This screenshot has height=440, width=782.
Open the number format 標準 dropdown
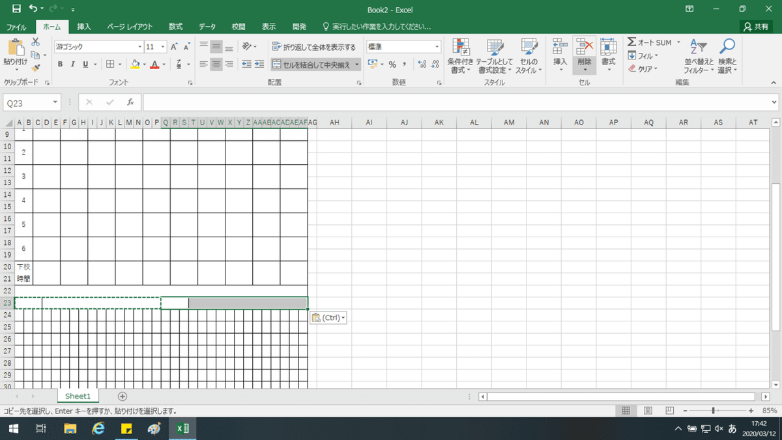tap(438, 47)
